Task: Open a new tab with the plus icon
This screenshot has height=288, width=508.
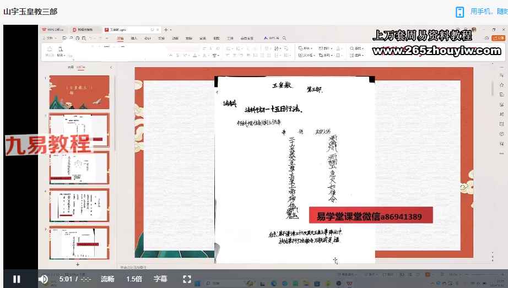Action: [x=165, y=30]
